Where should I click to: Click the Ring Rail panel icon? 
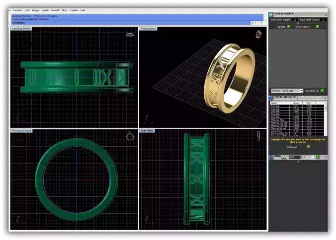[271, 157]
